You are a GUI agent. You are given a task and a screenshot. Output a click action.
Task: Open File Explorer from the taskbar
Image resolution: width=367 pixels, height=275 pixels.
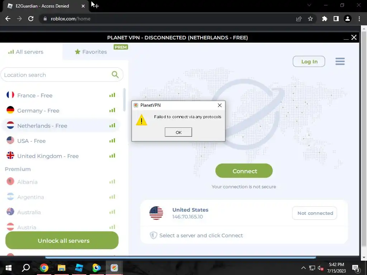click(x=61, y=268)
